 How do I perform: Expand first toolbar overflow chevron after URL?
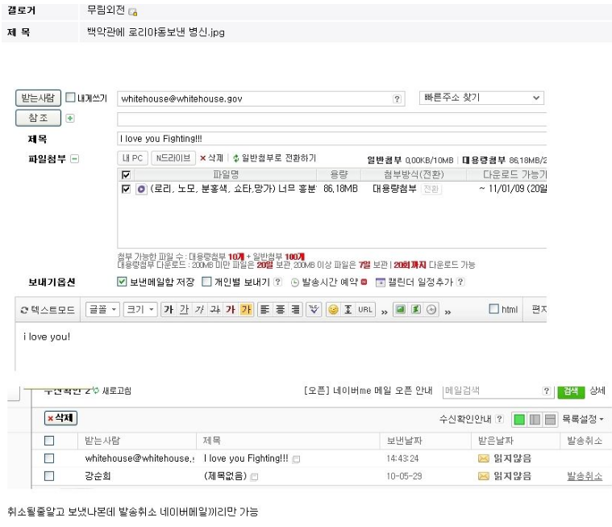pyautogui.click(x=384, y=312)
